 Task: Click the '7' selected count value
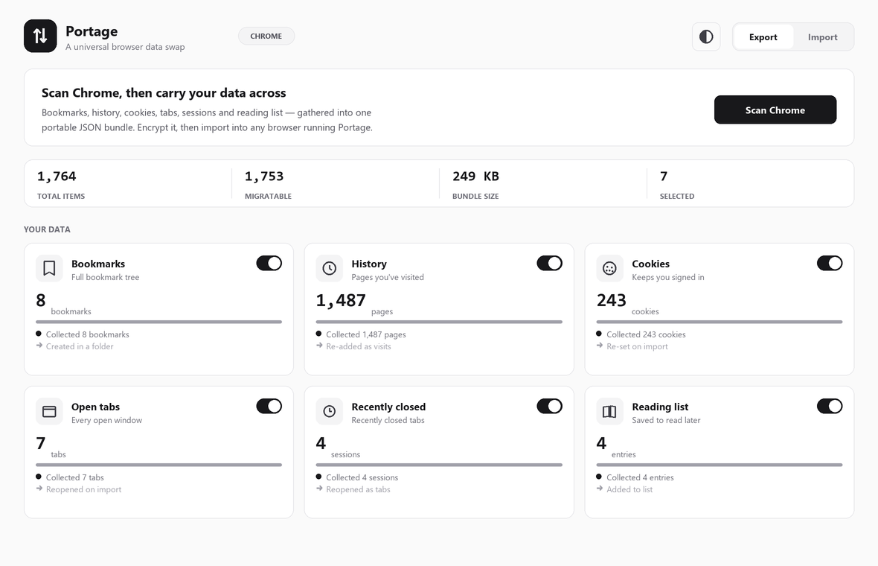664,177
